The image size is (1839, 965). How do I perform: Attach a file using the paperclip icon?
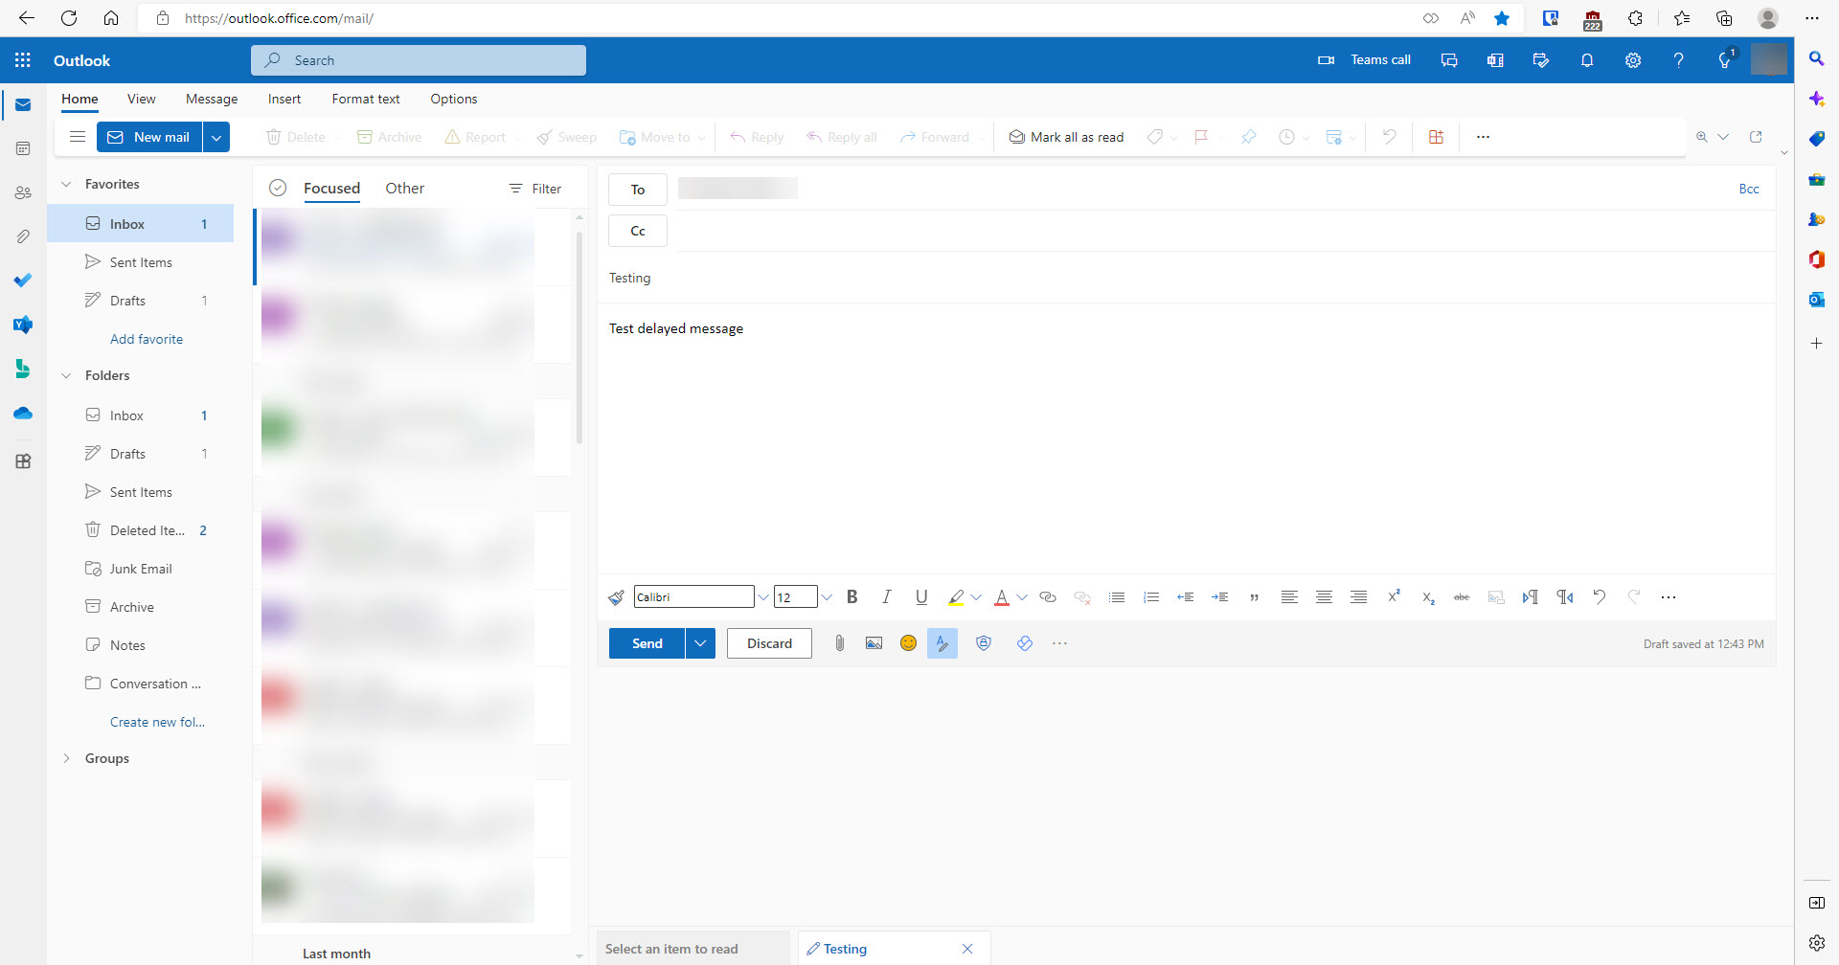840,642
